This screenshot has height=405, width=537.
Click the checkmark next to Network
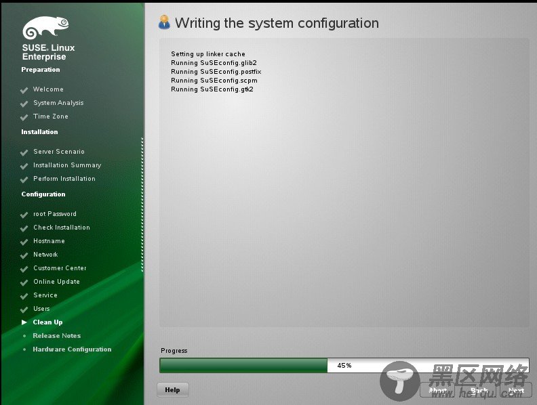24,255
